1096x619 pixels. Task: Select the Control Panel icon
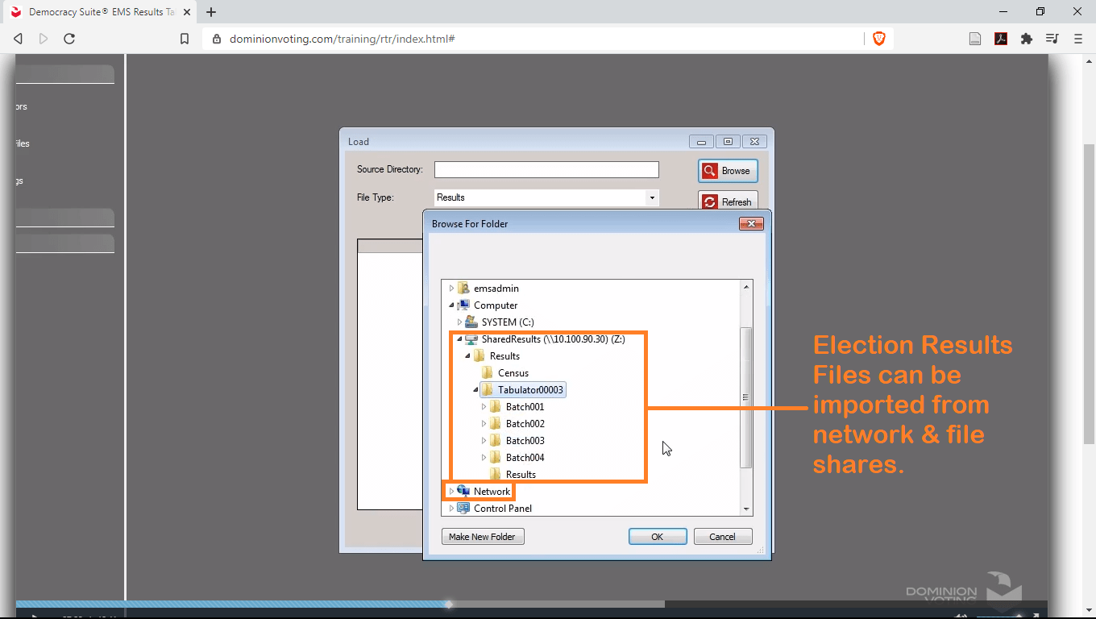pyautogui.click(x=463, y=509)
